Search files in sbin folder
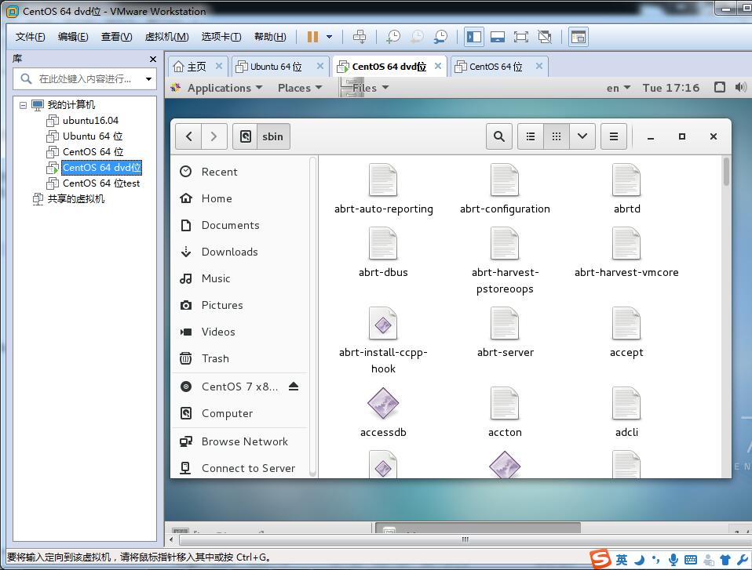The width and height of the screenshot is (752, 570). click(x=499, y=136)
